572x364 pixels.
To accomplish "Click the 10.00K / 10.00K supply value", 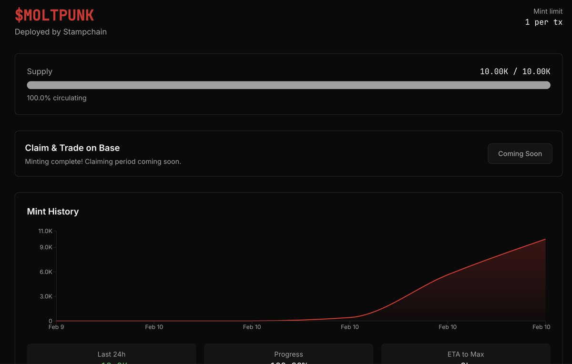I will pos(515,71).
